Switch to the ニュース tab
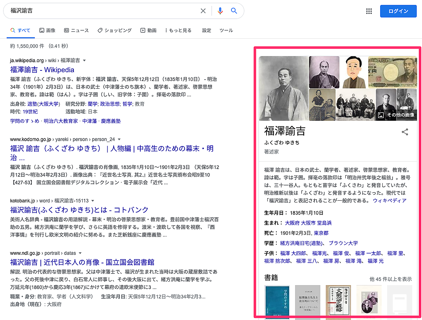 tap(76, 31)
